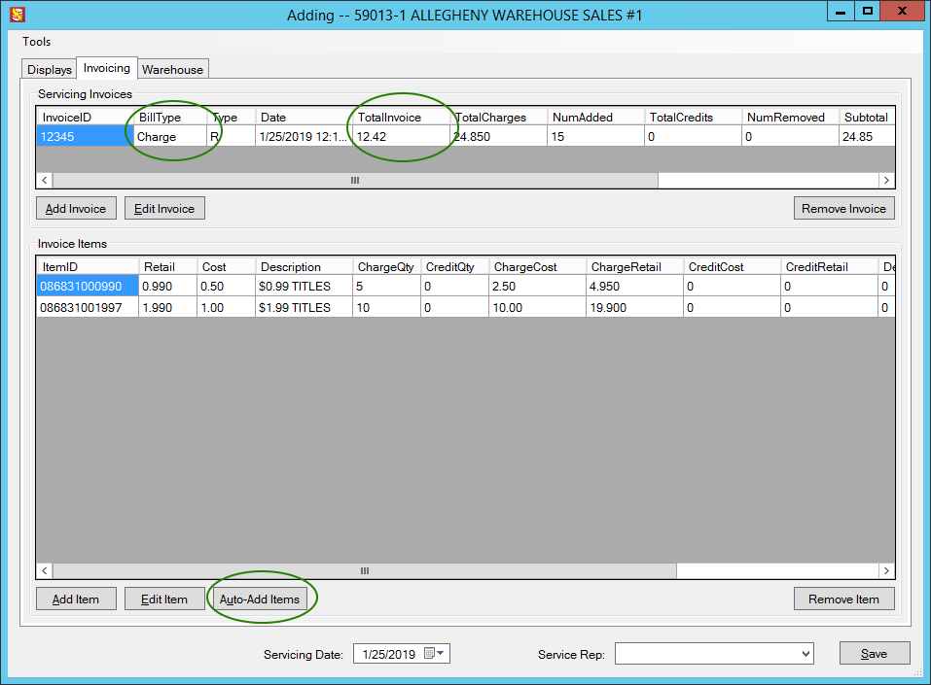The image size is (931, 685).
Task: Minimize the Adding window
Action: point(841,12)
